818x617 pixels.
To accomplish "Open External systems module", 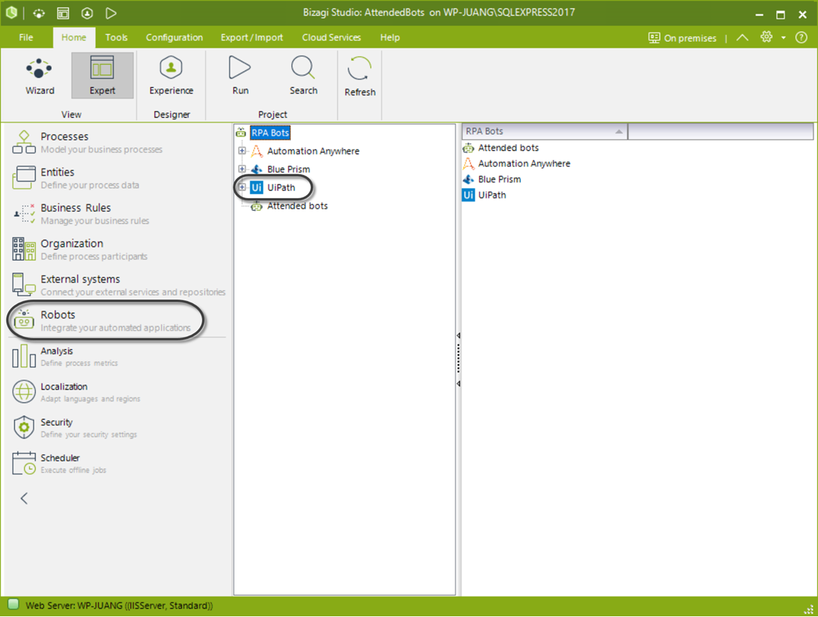I will click(117, 285).
